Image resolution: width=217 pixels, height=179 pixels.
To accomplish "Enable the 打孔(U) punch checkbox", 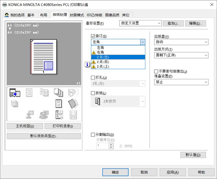I will 93,77.
